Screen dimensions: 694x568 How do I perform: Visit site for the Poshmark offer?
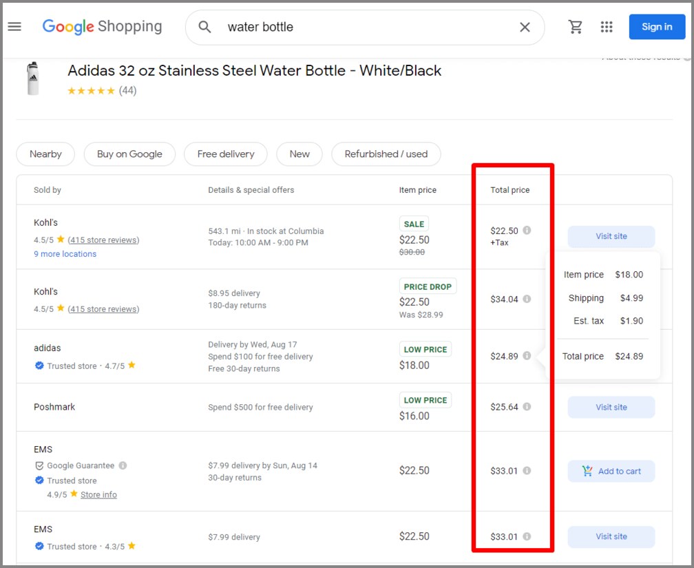[x=611, y=408]
